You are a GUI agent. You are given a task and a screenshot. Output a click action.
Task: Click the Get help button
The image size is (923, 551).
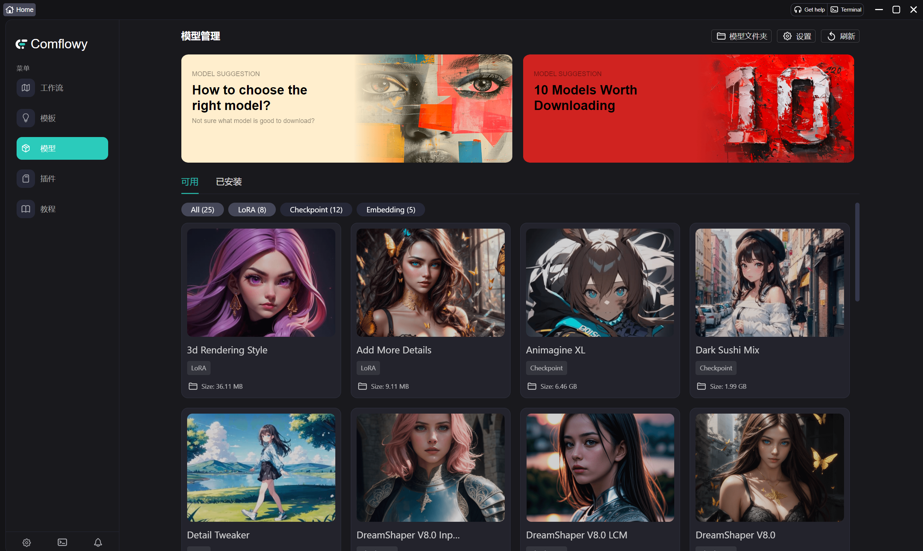pos(809,10)
